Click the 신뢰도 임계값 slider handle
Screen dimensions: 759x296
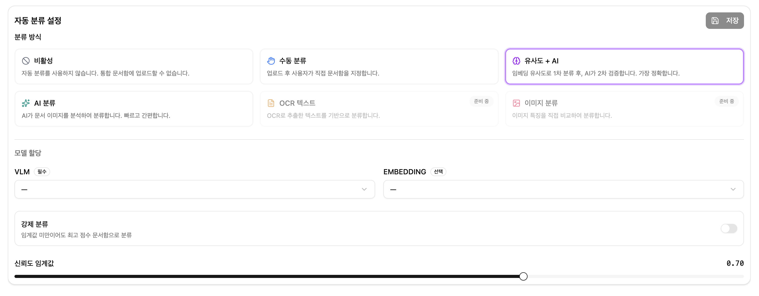[524, 276]
